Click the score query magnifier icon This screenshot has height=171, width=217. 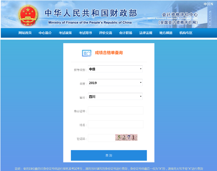pyautogui.click(x=87, y=53)
